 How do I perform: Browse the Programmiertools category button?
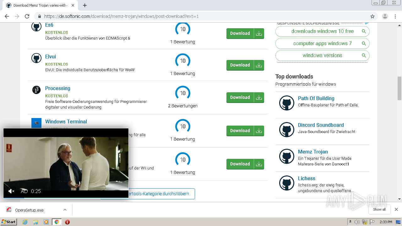pos(148,194)
